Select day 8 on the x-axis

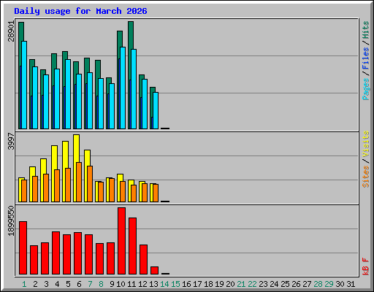click(101, 284)
